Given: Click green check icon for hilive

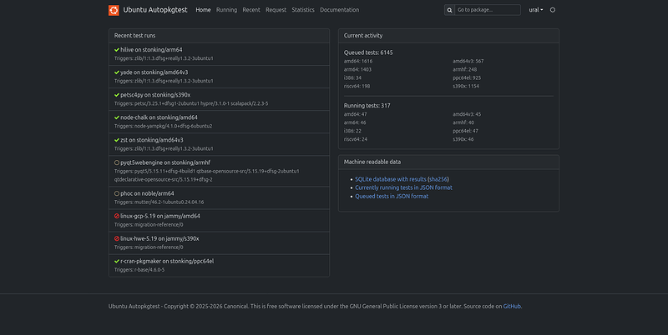Looking at the screenshot, I should [x=117, y=50].
